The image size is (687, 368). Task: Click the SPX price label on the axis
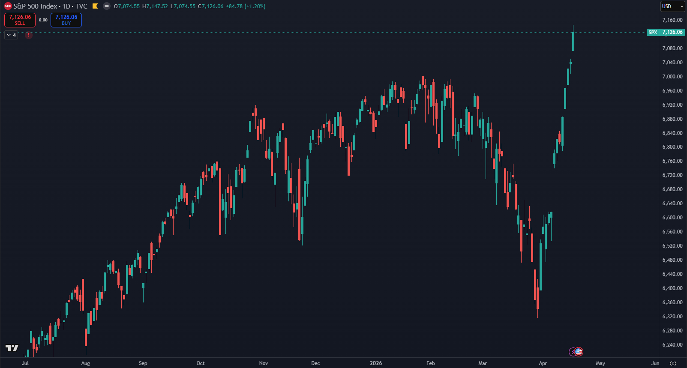[x=652, y=33]
